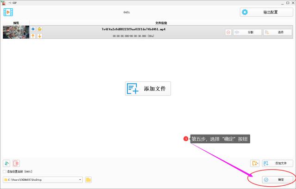Move the file down with arrow icon
296x189 pixels.
tap(40, 36)
